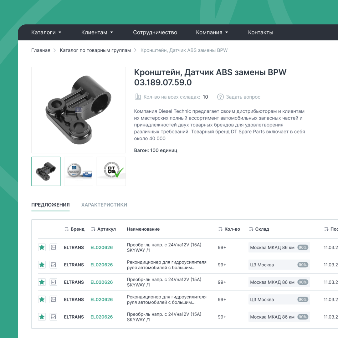Sort the table by Бренд
Screen dimensions: 338x338
[x=74, y=229]
